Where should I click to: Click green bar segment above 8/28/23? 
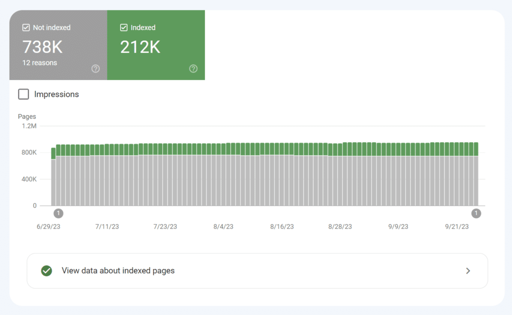tap(340, 150)
